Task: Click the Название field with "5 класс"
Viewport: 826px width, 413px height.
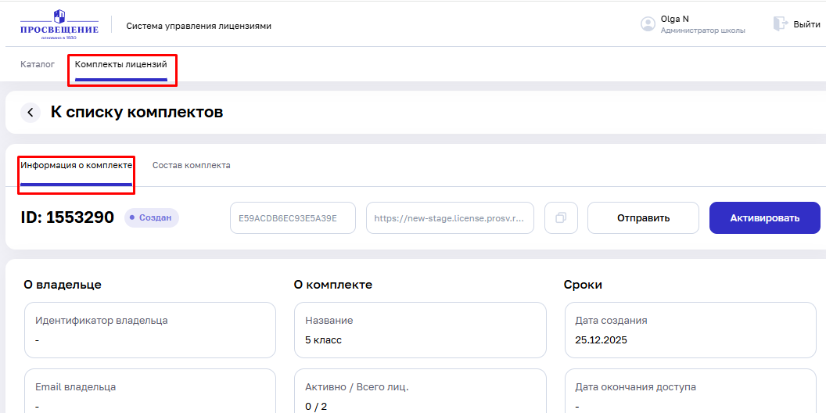Action: click(419, 330)
